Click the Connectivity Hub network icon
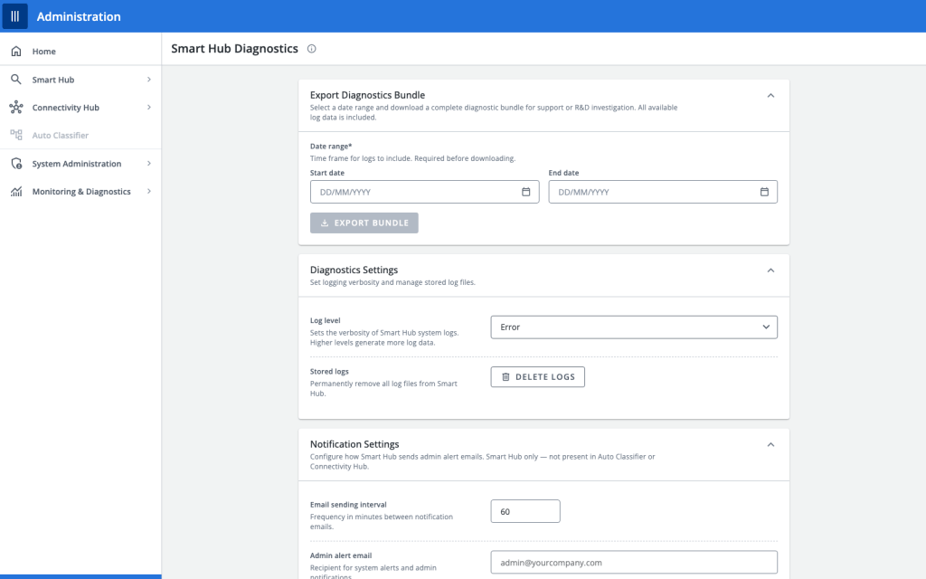Viewport: 926px width, 579px height. pos(16,108)
